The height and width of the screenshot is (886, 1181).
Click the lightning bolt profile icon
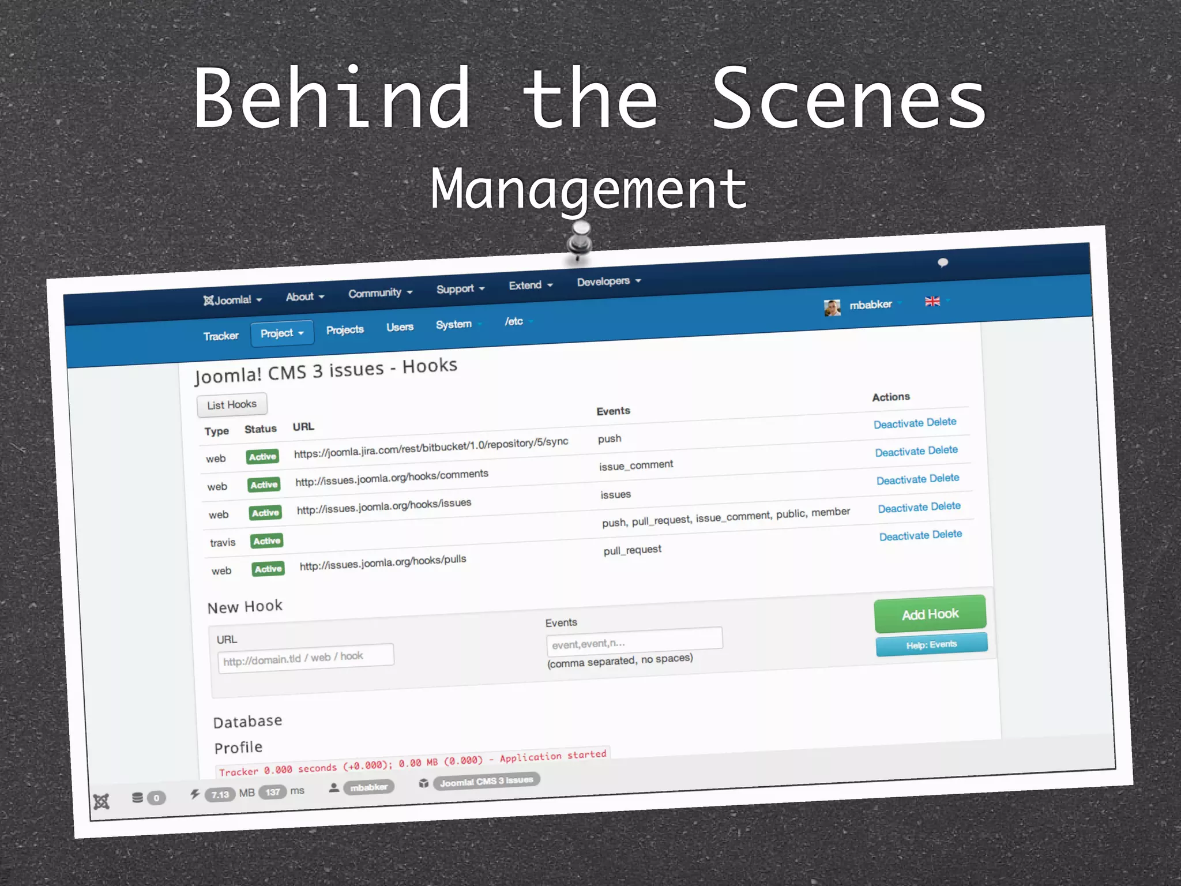pyautogui.click(x=195, y=794)
